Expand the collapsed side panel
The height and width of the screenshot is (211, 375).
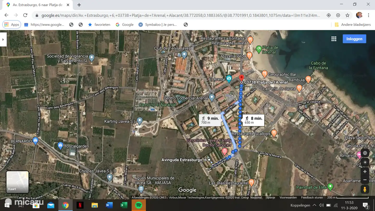(x=3, y=40)
